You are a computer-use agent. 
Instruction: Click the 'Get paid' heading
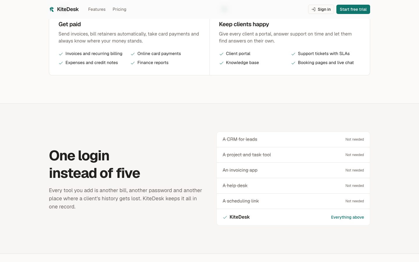[x=70, y=24]
